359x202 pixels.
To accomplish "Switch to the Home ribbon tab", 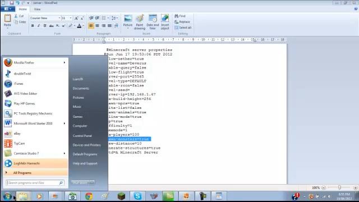I will [22, 9].
